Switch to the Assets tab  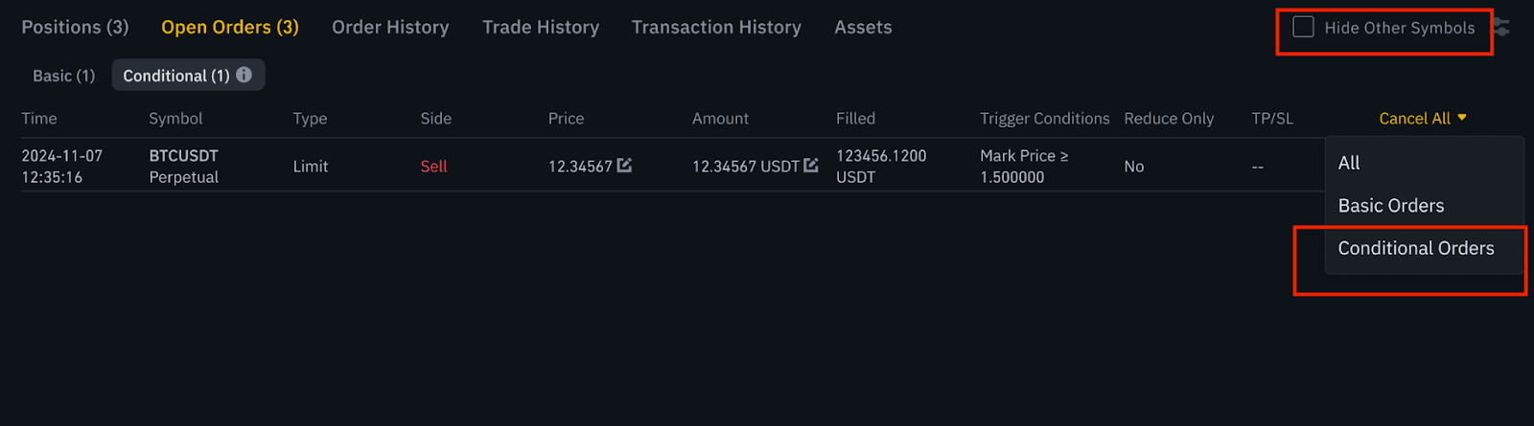pyautogui.click(x=863, y=28)
